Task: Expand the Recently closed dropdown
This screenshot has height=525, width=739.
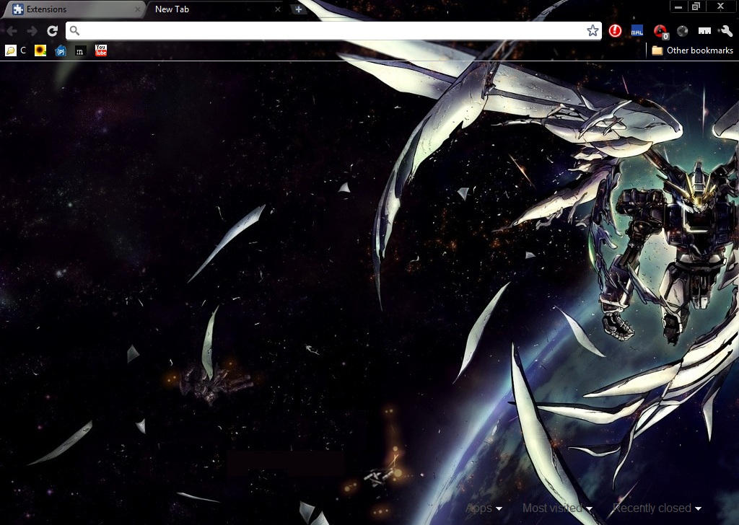Action: coord(657,508)
